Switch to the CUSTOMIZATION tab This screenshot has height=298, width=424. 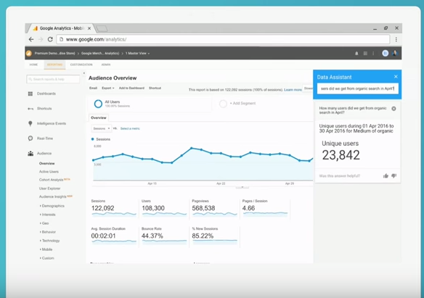tap(81, 65)
